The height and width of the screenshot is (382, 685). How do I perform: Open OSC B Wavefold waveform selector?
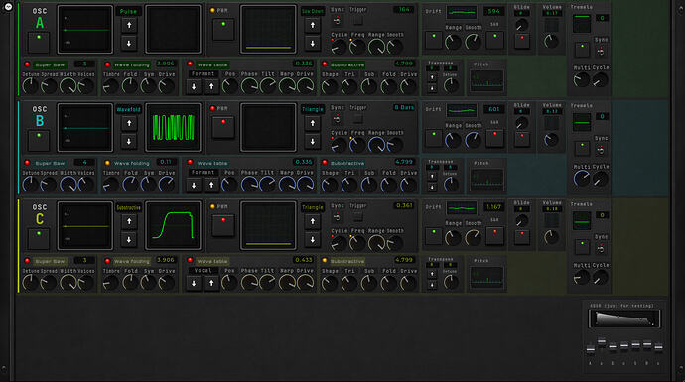click(x=128, y=109)
